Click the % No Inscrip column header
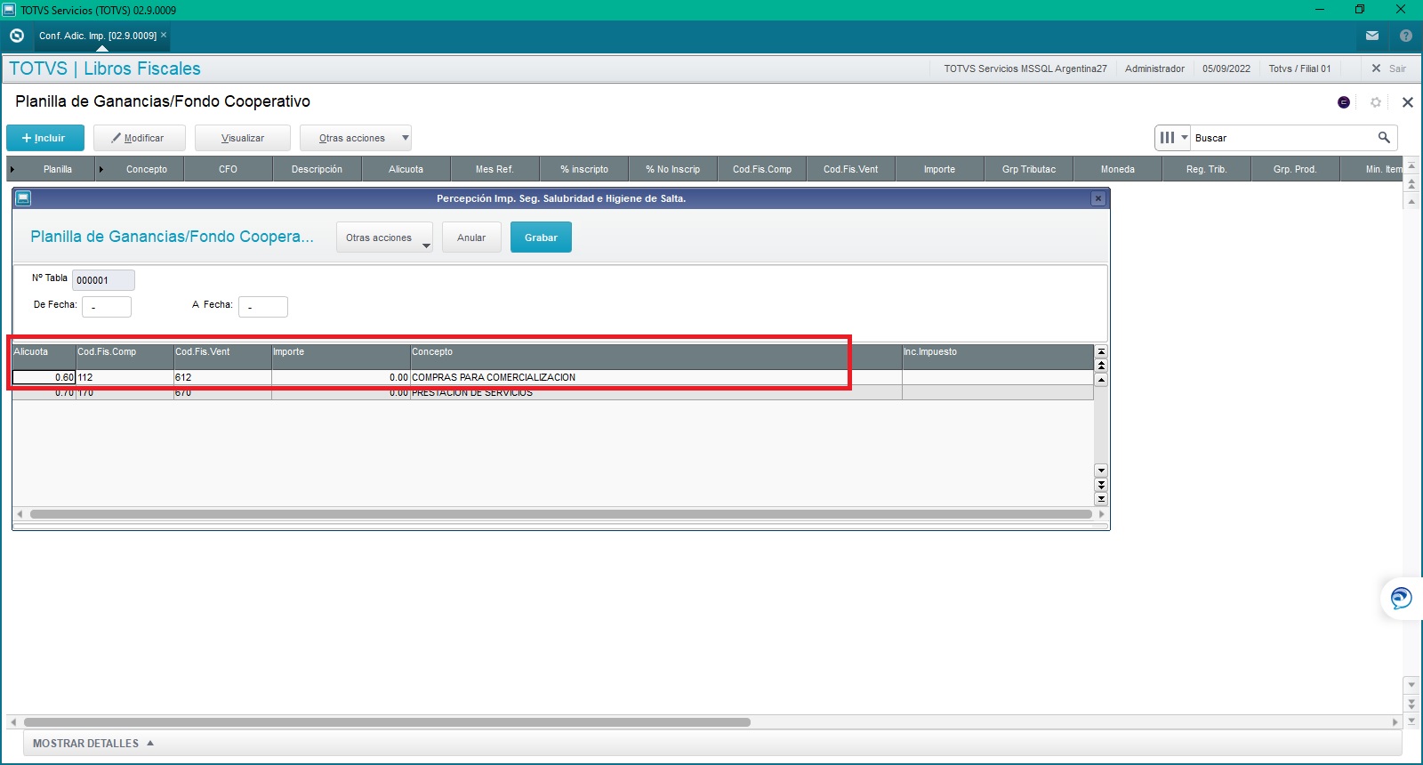The image size is (1423, 765). (673, 169)
